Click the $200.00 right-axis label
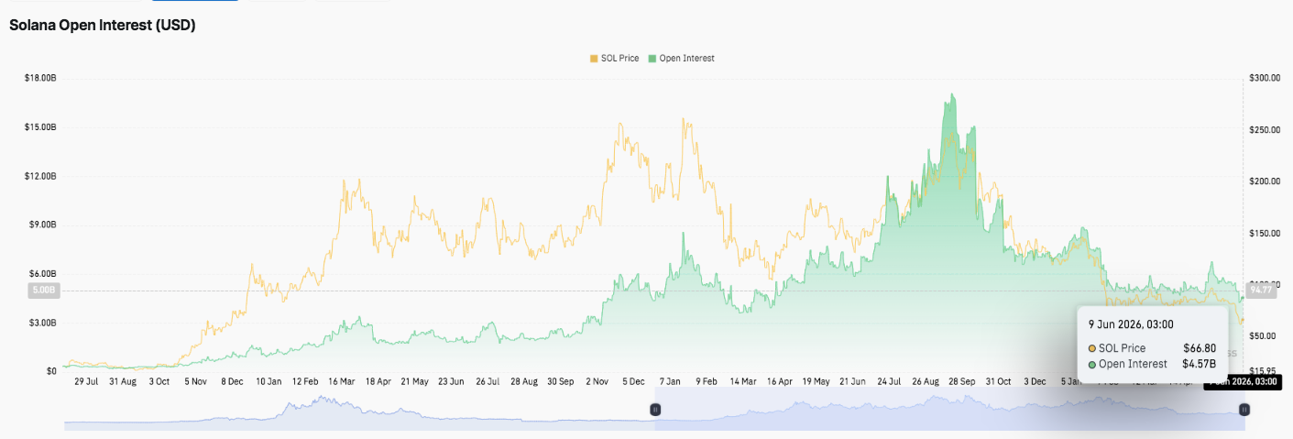Screen dimensions: 1293x439 point(1265,181)
